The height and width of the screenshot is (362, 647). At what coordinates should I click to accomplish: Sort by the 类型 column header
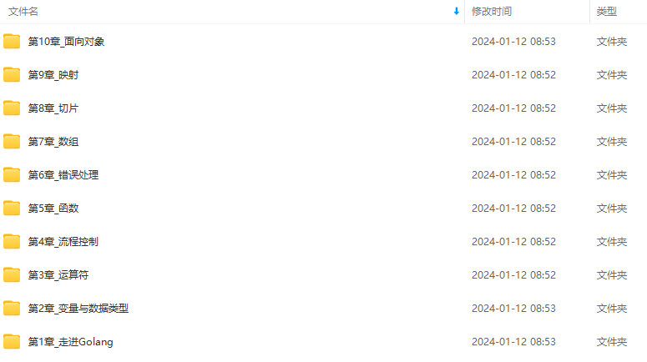(607, 12)
